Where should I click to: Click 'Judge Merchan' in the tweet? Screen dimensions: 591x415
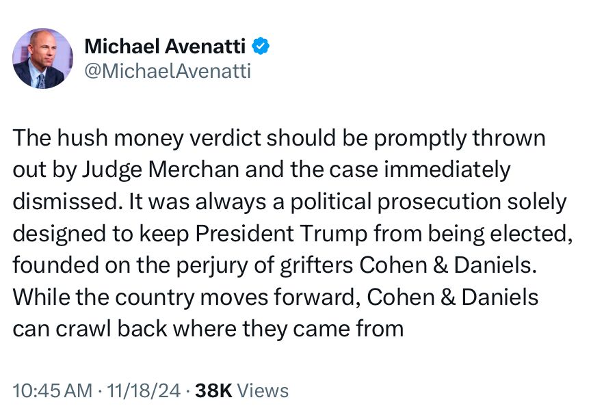coord(161,170)
